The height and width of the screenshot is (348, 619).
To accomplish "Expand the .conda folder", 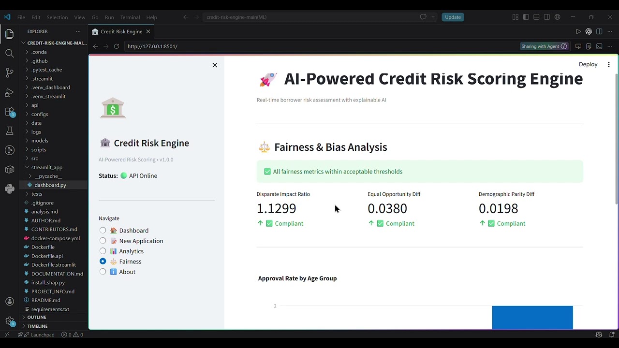I will [x=53, y=52].
